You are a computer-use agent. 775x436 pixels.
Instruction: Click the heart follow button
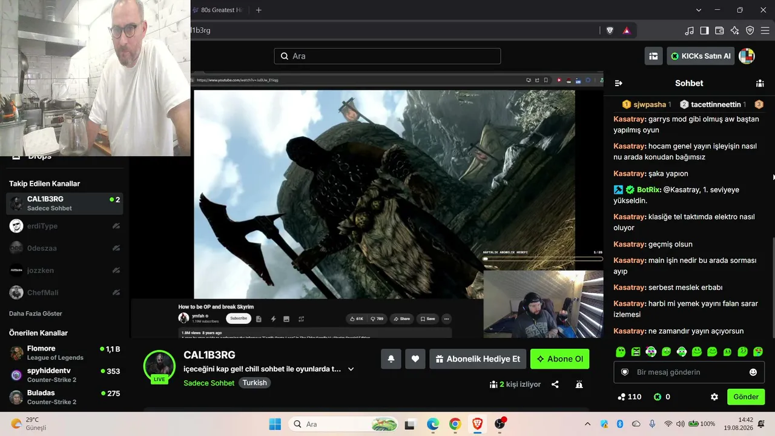coord(415,358)
